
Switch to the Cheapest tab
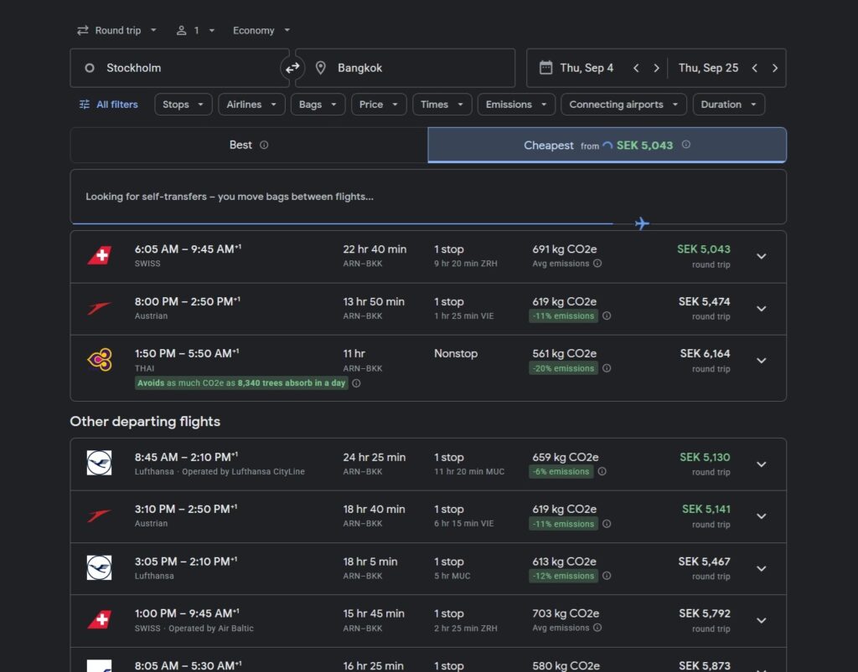click(607, 145)
